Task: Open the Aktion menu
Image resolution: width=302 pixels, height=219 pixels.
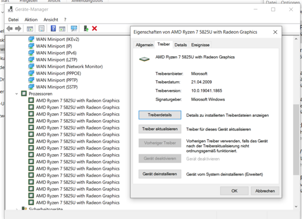Action: 31,19
